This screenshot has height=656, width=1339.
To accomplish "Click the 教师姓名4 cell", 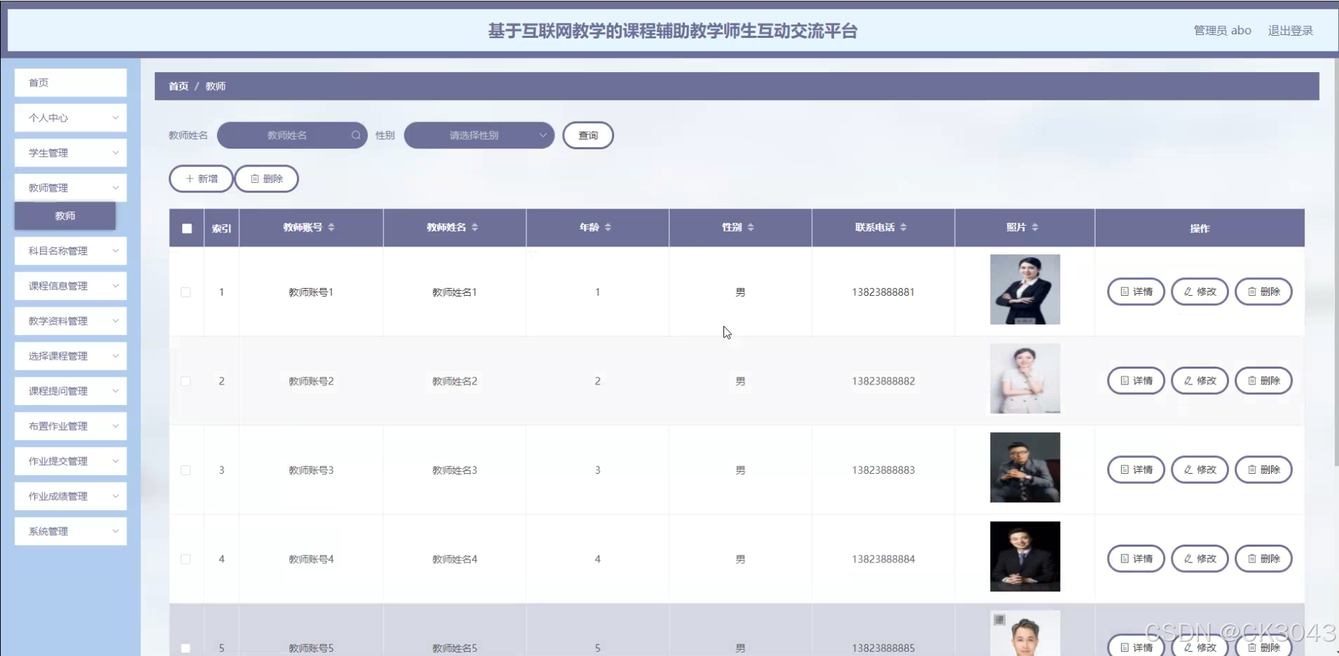I will pos(454,560).
